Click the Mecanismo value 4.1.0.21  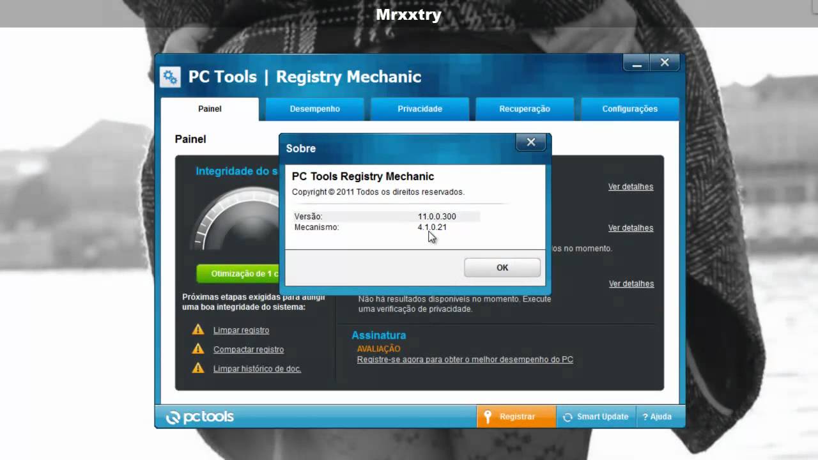[432, 227]
